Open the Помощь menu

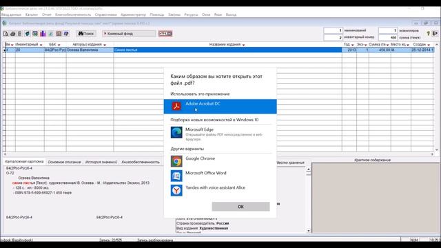tap(157, 14)
